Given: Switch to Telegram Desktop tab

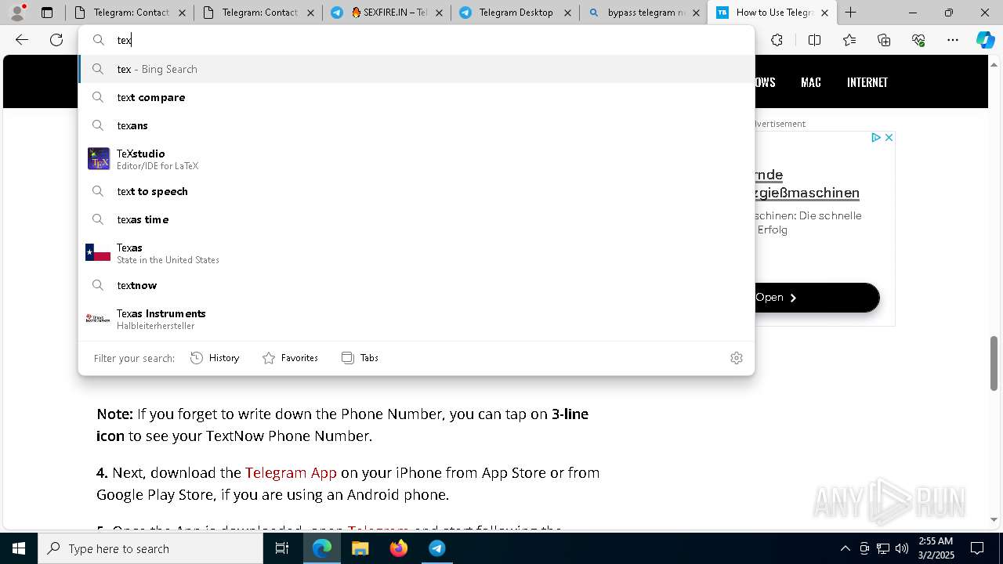Looking at the screenshot, I should pos(516,13).
